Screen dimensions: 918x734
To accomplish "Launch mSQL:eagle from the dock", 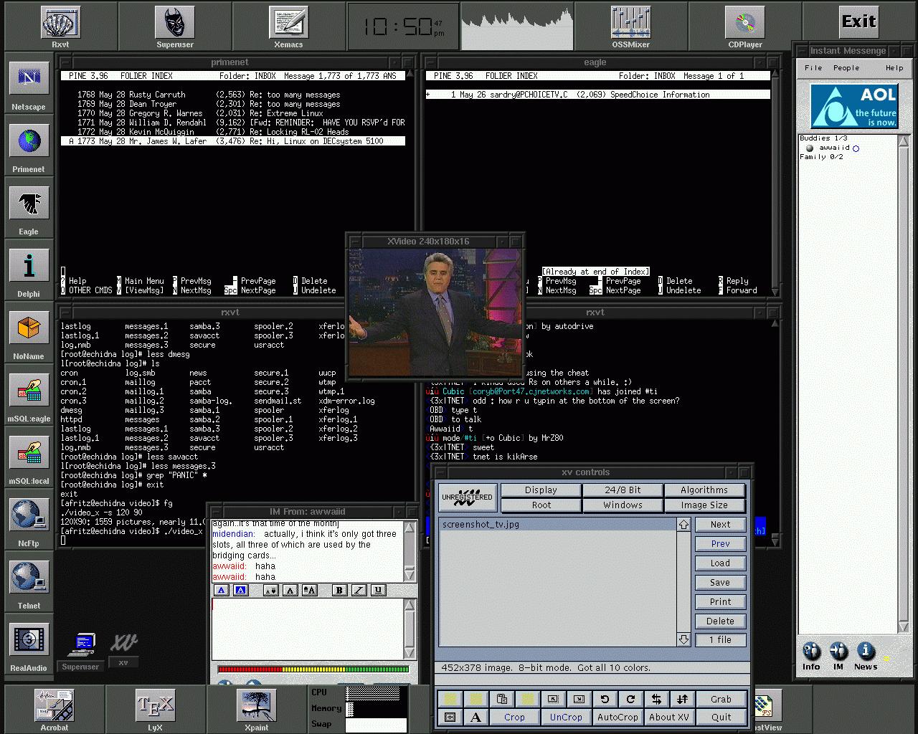I will point(29,391).
